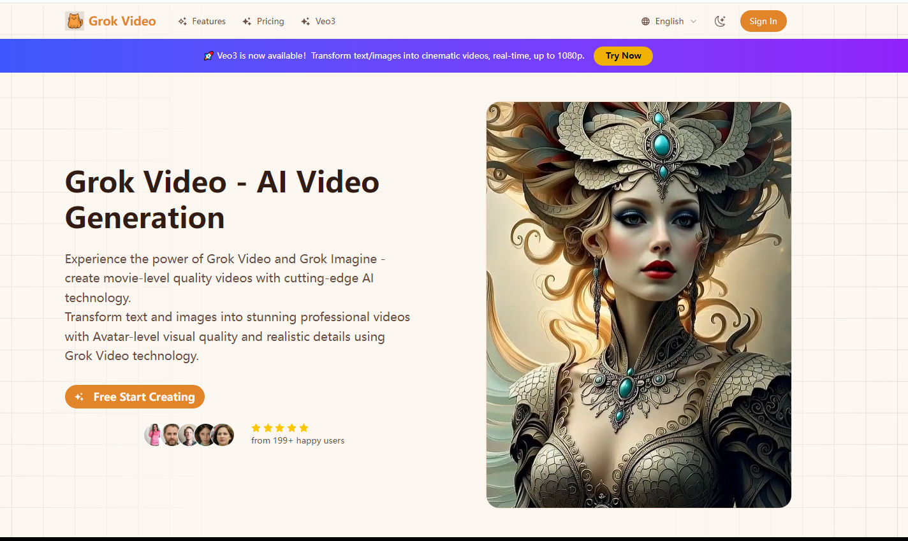Image resolution: width=908 pixels, height=541 pixels.
Task: Click the yellow Try Now button
Action: pos(623,56)
